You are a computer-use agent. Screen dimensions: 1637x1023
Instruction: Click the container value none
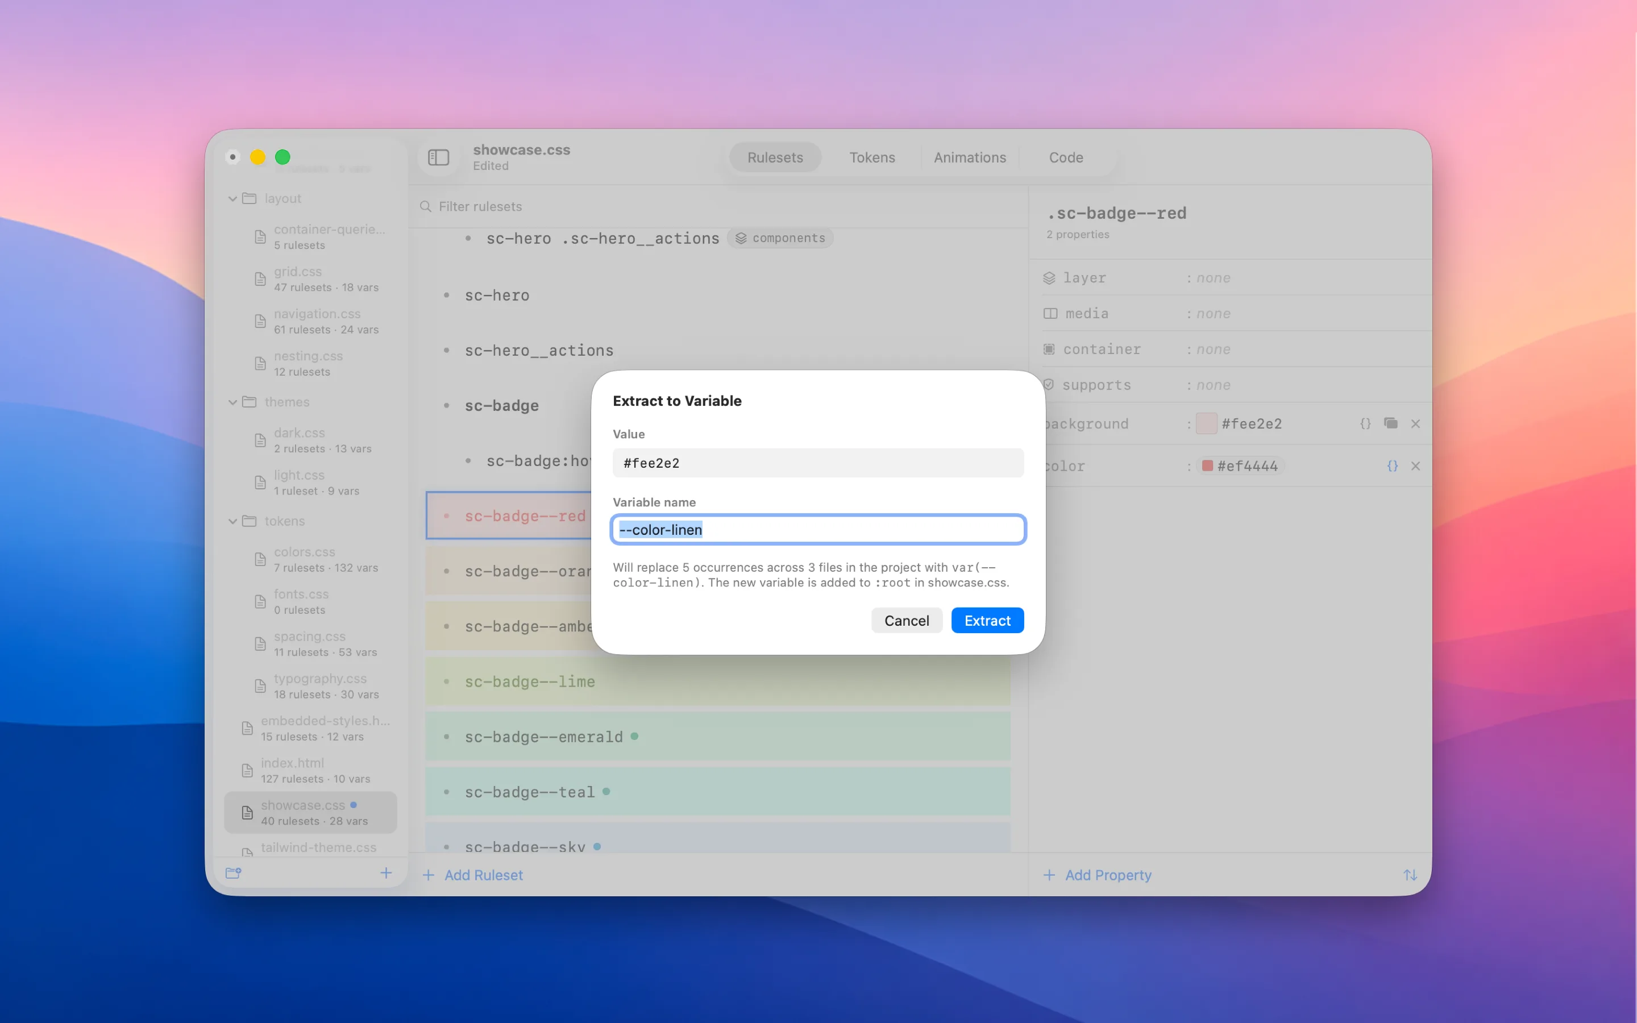[x=1213, y=349]
